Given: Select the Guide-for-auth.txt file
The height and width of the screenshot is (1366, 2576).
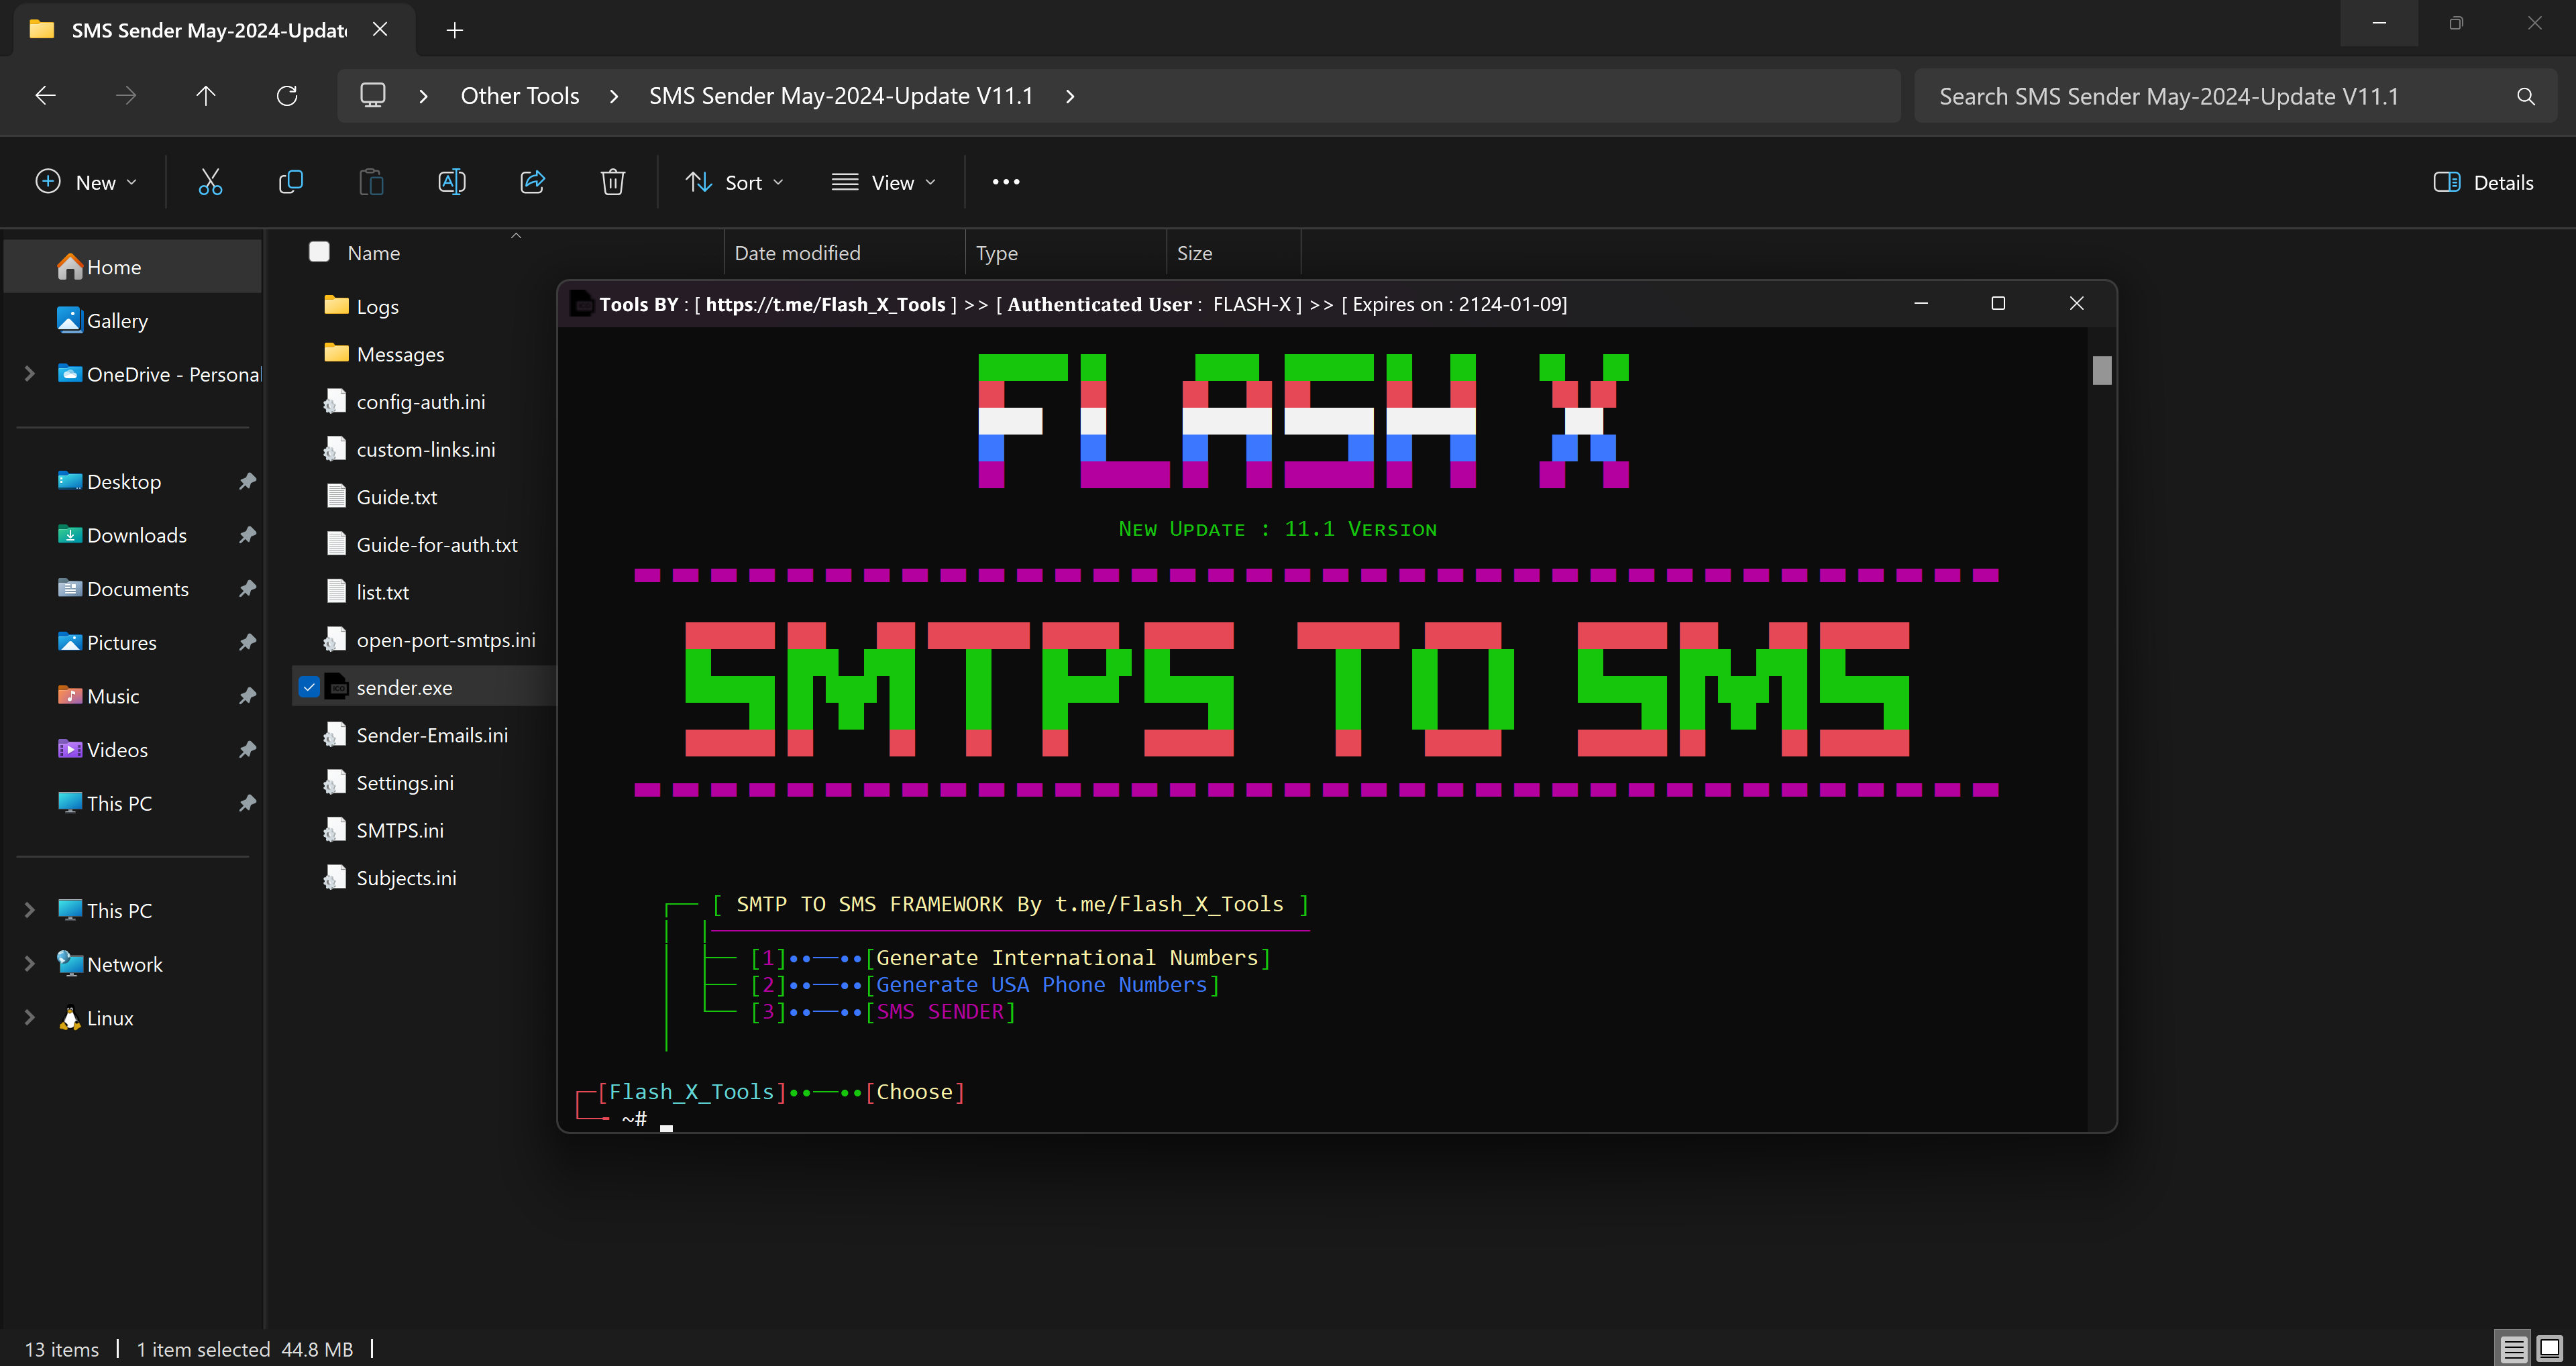Looking at the screenshot, I should tap(437, 544).
